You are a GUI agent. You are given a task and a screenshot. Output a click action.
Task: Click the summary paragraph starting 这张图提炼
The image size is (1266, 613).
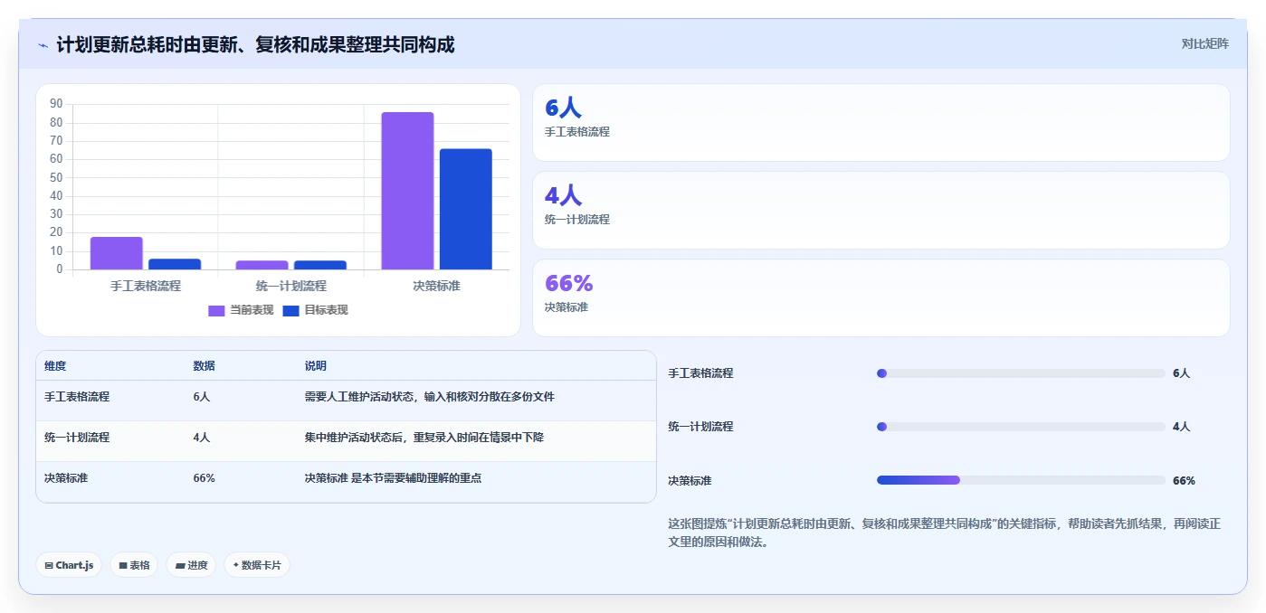point(944,533)
